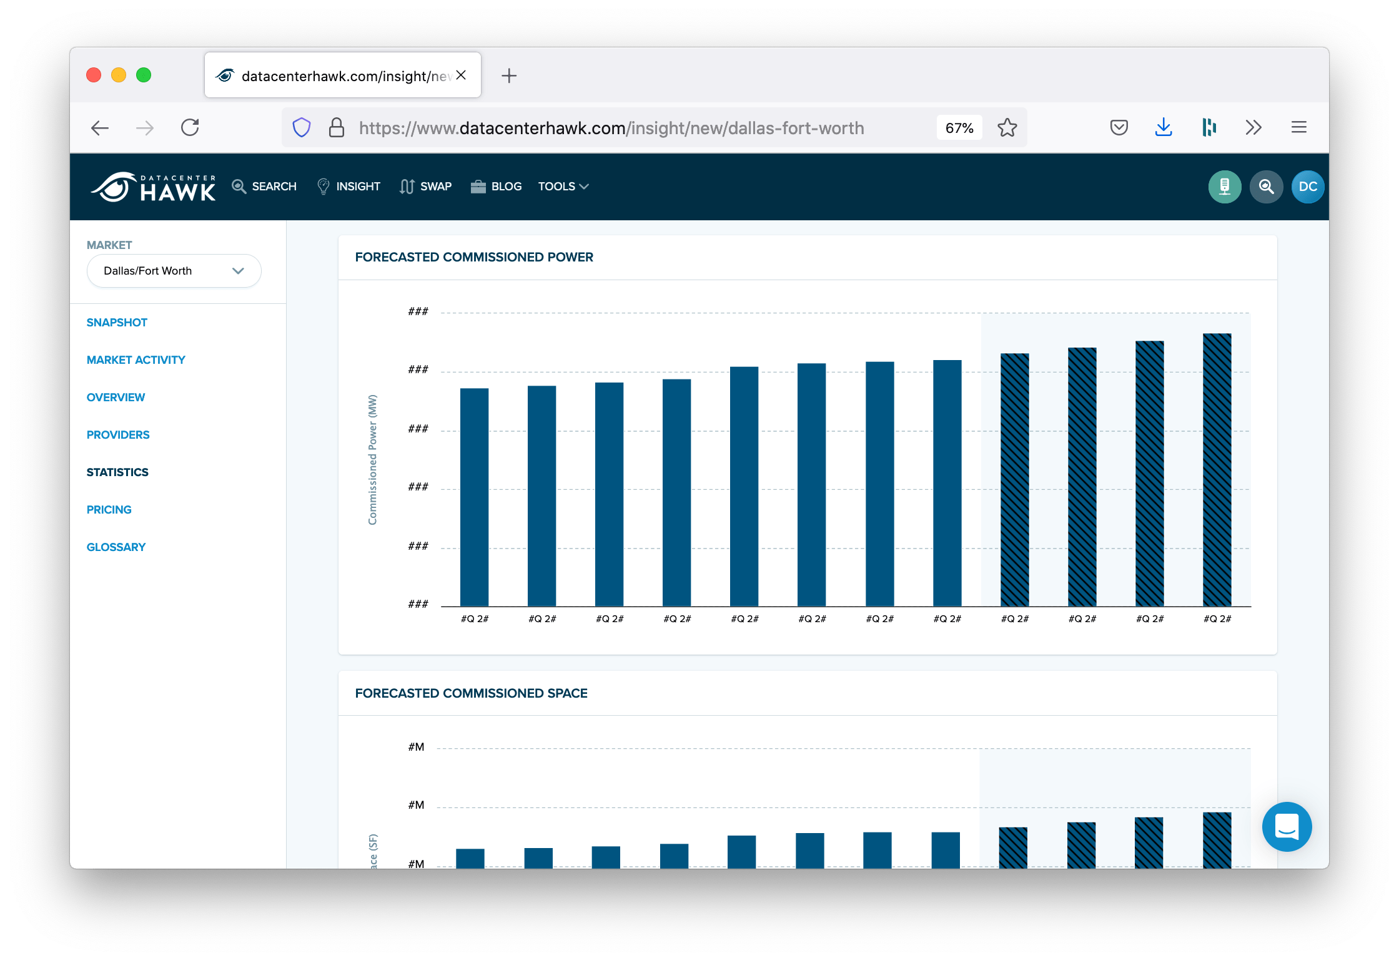This screenshot has width=1399, height=961.
Task: Click the first hatched forecast bar in power chart
Action: click(1014, 479)
